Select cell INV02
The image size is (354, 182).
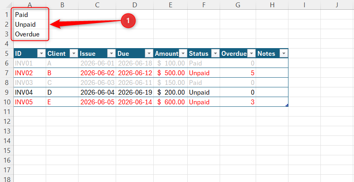point(30,73)
